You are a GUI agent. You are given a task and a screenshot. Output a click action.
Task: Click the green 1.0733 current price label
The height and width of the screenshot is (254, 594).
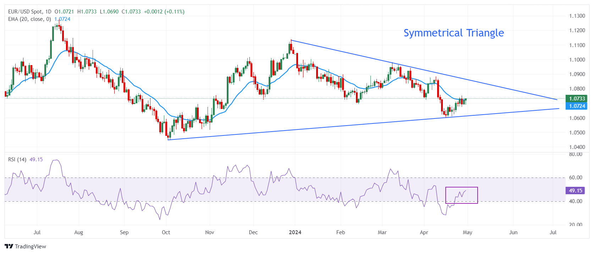(577, 99)
